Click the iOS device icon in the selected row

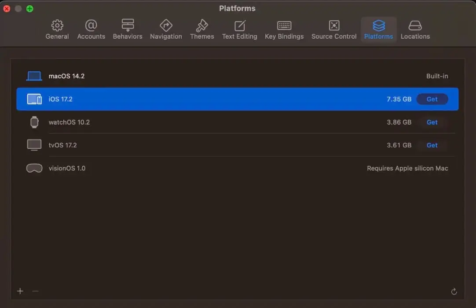[34, 99]
